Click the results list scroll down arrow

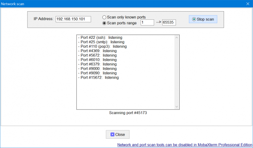pos(176,107)
